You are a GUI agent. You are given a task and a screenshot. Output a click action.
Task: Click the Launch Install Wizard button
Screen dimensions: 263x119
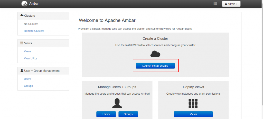click(x=155, y=66)
